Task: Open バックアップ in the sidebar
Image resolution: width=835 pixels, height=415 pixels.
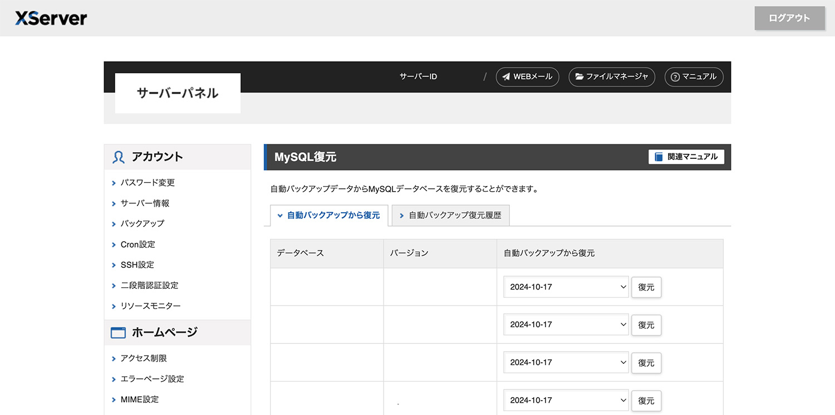Action: [143, 223]
